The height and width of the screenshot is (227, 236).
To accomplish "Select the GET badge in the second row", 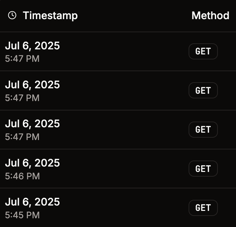I will pyautogui.click(x=203, y=91).
